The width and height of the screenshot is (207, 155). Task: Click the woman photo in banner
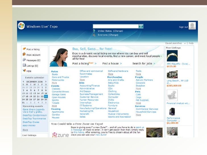click(59, 57)
